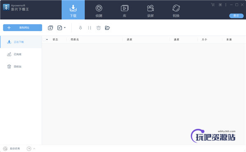Switch to the 库 (Library) tab

click(125, 11)
